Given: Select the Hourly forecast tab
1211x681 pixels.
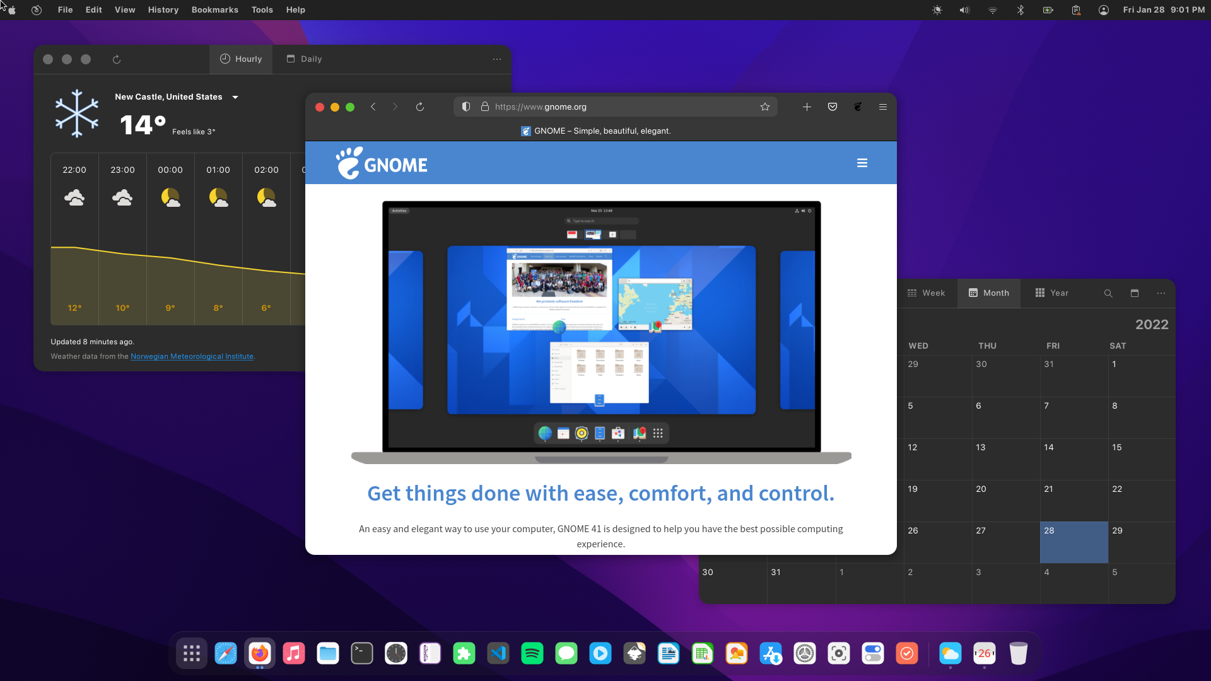Looking at the screenshot, I should (x=241, y=59).
